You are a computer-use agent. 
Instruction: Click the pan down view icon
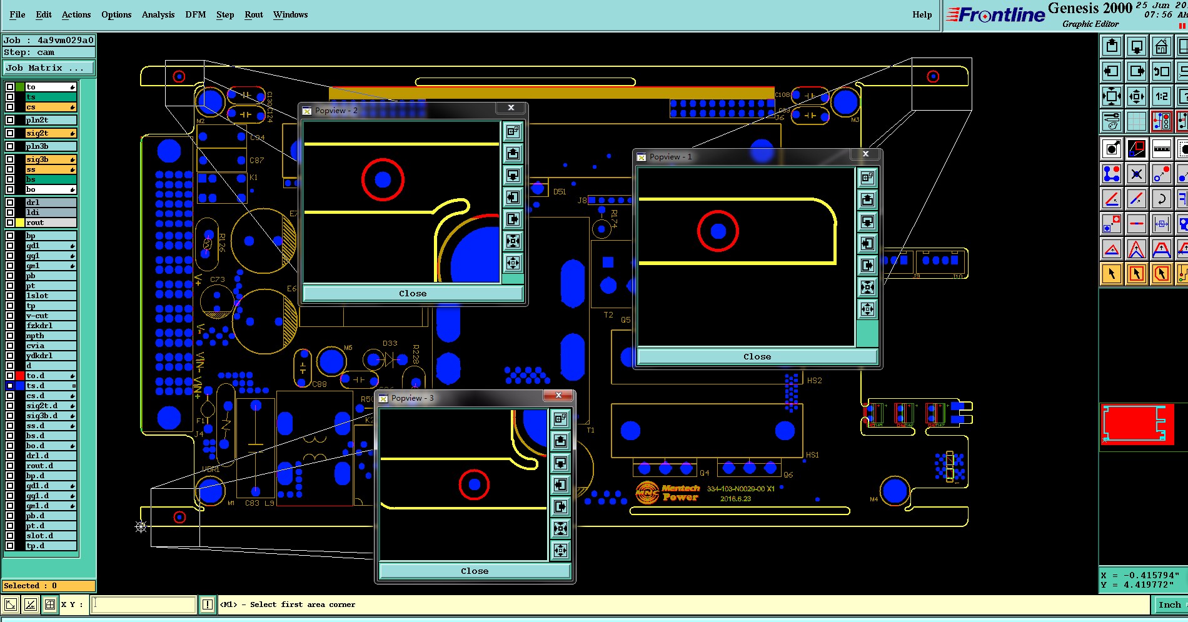coord(1137,46)
